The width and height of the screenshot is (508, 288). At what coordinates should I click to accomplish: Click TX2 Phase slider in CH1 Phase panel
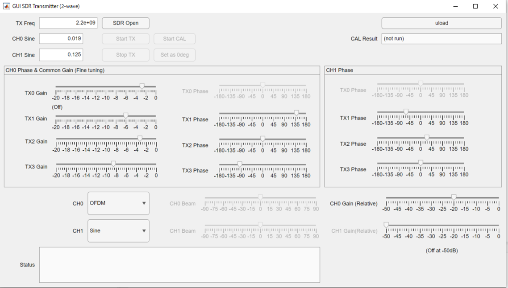[x=427, y=138]
